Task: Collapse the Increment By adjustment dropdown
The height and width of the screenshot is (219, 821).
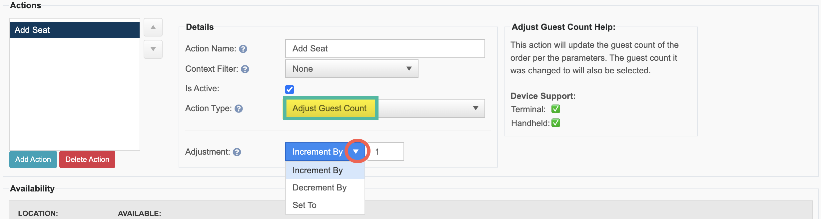Action: tap(356, 152)
